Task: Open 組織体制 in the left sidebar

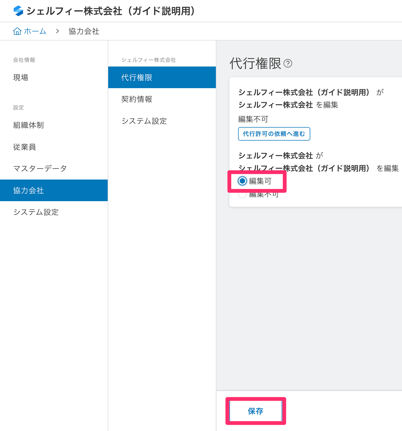Action: tap(54, 125)
